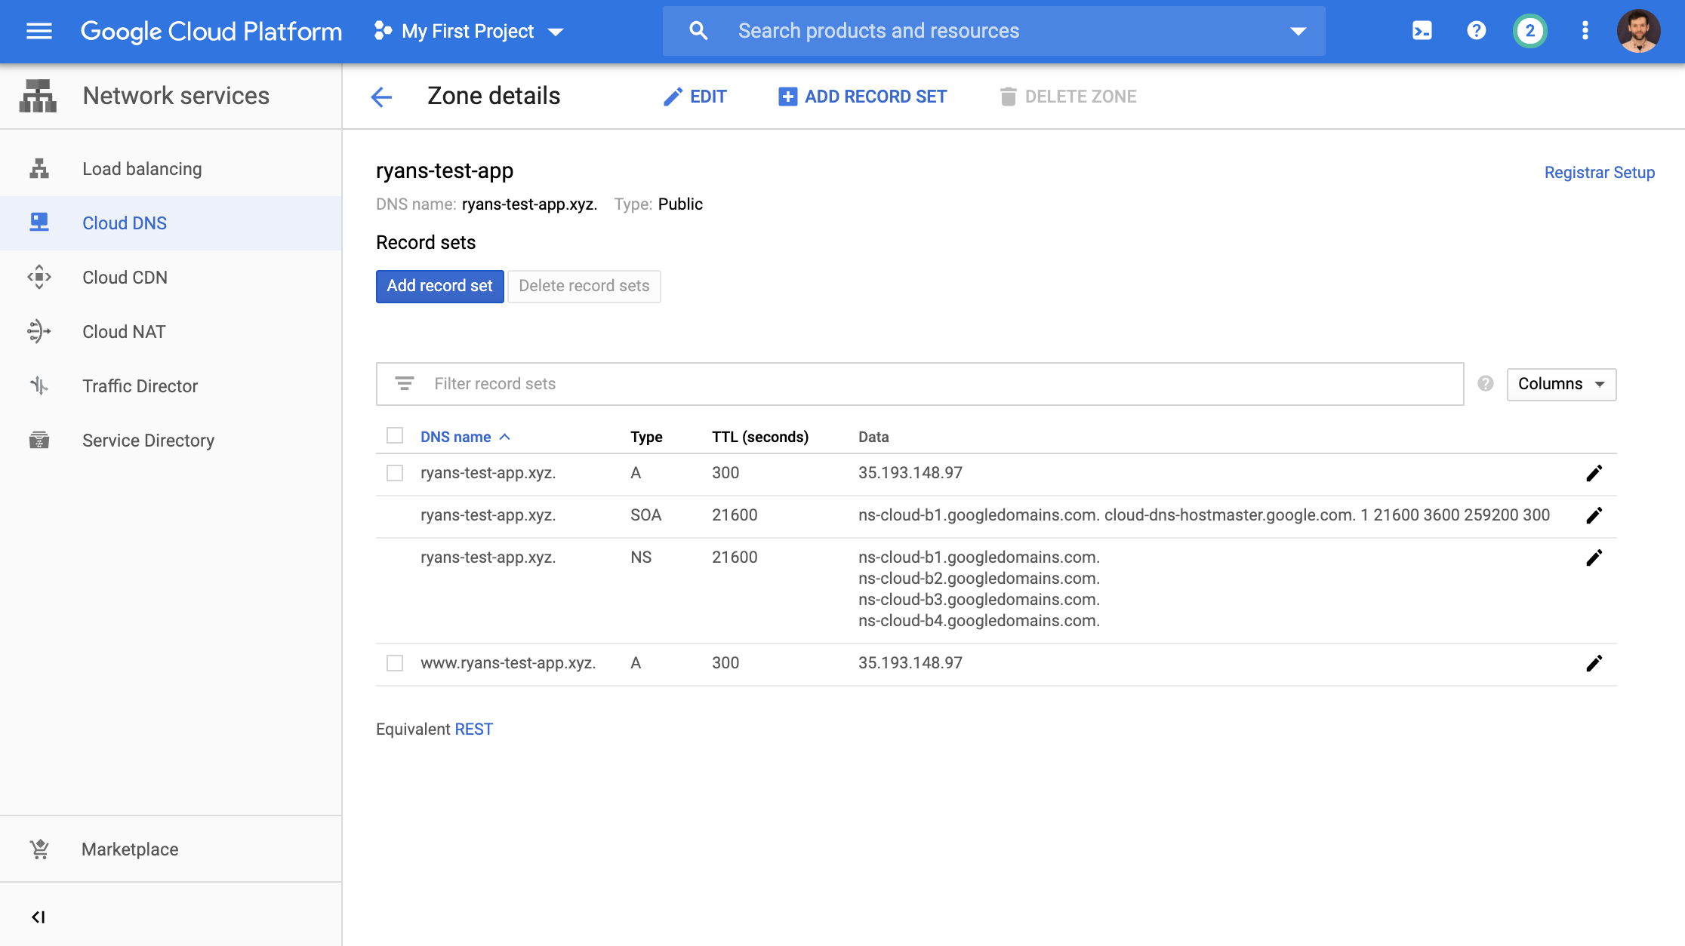Open the Service Directory panel

pos(148,440)
